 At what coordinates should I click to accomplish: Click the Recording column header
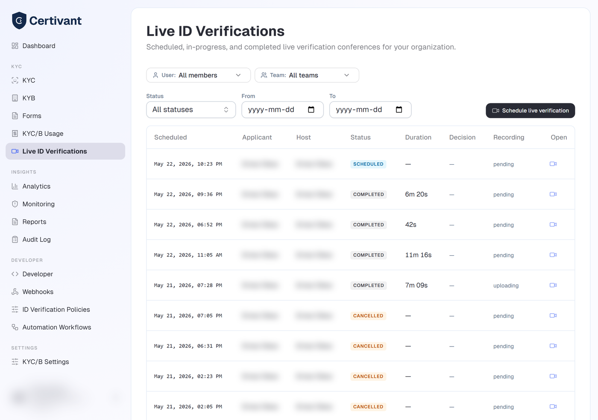point(509,137)
